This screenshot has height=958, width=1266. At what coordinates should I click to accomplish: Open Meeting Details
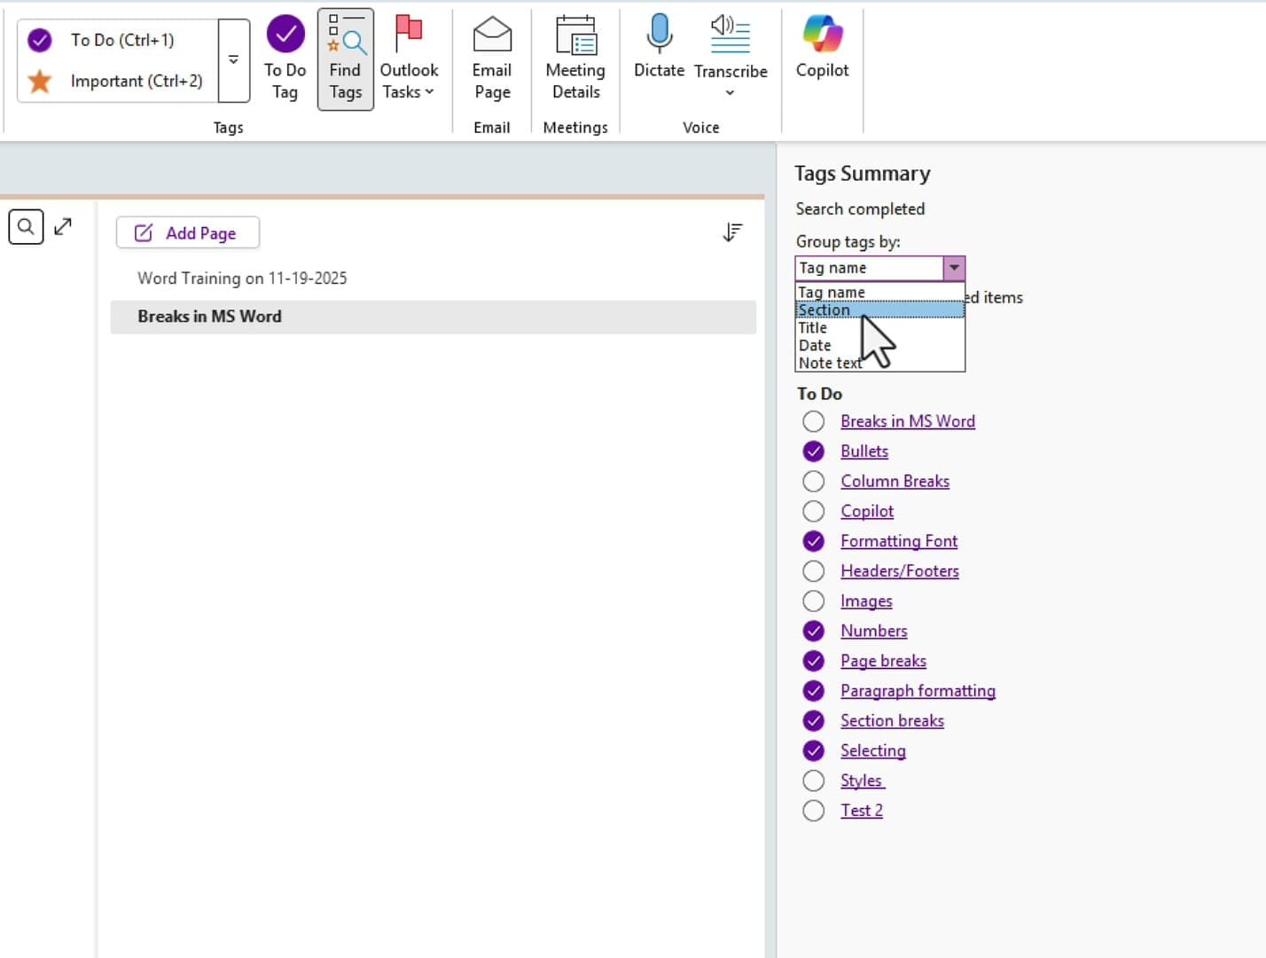pos(574,57)
